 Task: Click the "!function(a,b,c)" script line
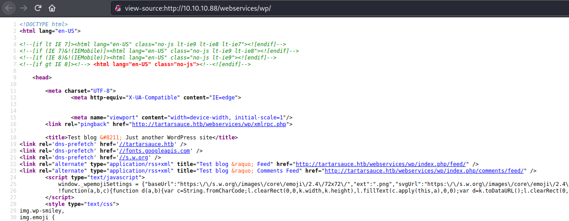[x=313, y=190]
